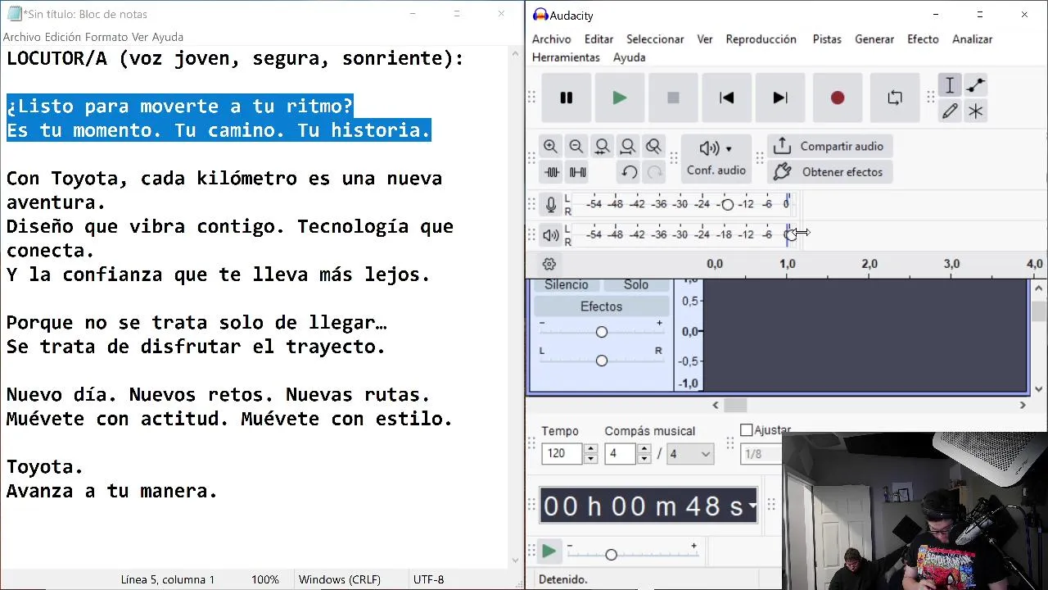Trim audio outside selection icon

click(x=551, y=172)
